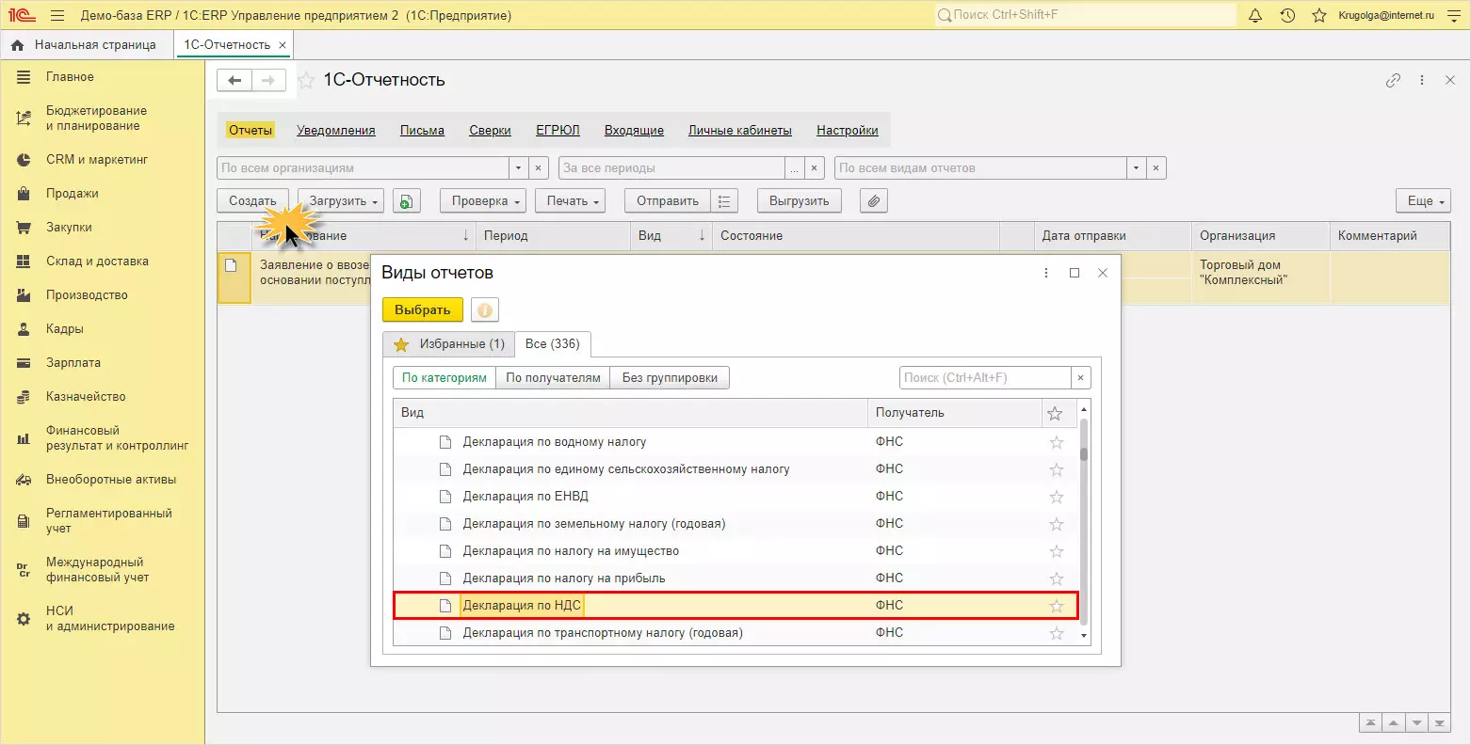Click the green document icon next to Загрузить
Viewport: 1471px width, 745px height.
pos(406,201)
